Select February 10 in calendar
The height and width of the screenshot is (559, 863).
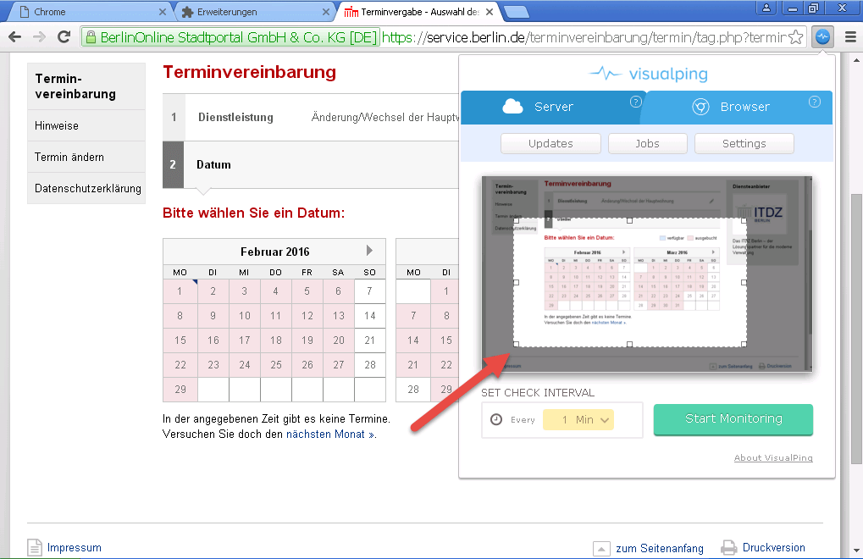click(245, 316)
